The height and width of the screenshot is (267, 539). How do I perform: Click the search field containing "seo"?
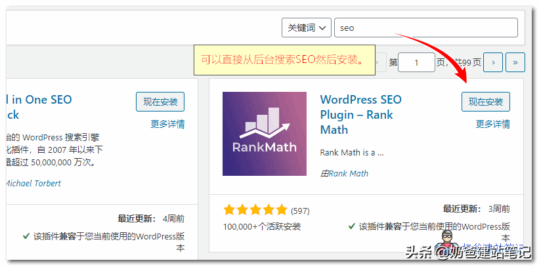pyautogui.click(x=426, y=28)
